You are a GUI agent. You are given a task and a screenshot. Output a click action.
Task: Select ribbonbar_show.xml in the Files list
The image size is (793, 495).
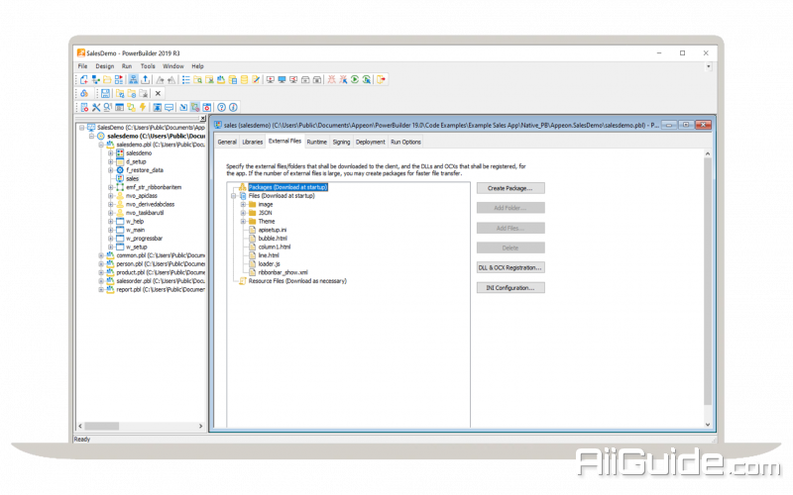coord(283,272)
